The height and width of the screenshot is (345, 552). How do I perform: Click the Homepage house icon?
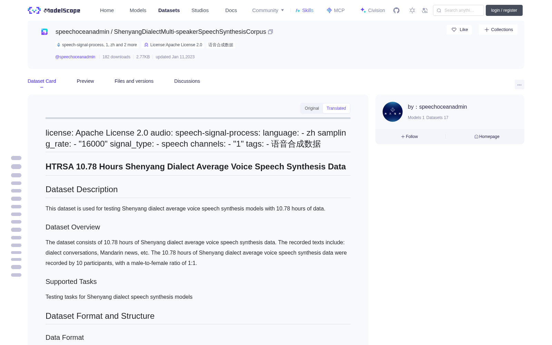(476, 137)
